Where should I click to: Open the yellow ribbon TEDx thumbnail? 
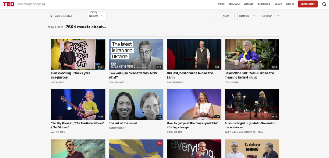136,148
